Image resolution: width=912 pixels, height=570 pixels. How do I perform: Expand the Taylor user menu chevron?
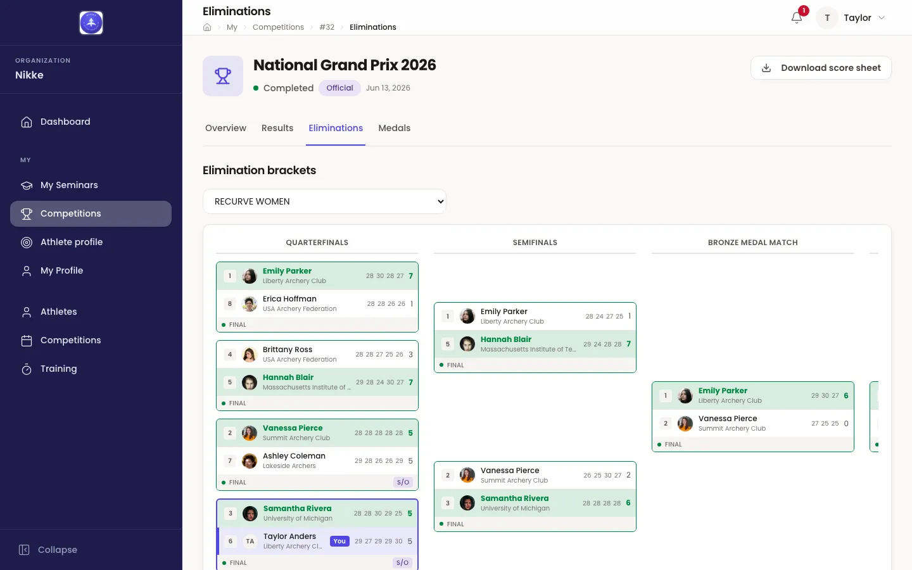882,18
